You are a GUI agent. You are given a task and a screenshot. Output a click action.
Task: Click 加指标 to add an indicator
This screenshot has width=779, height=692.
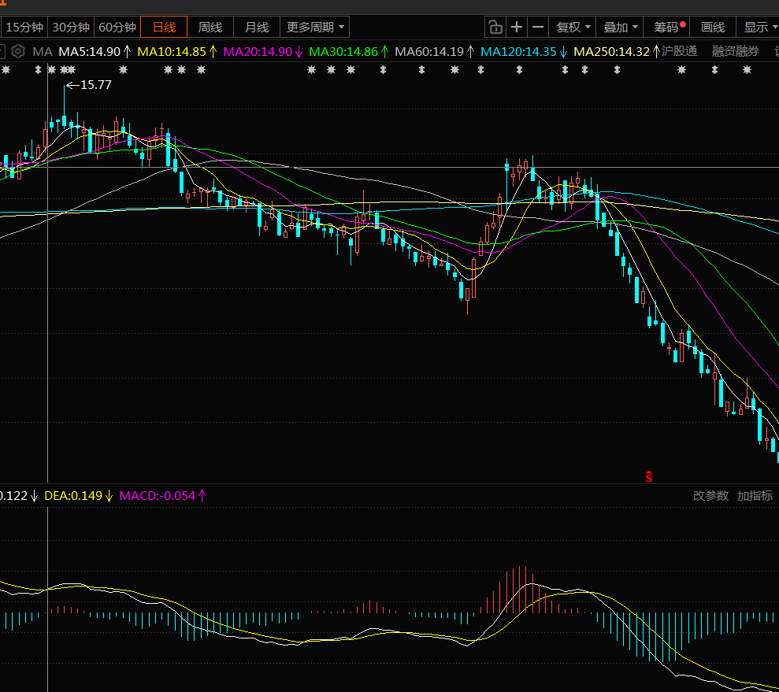point(755,496)
